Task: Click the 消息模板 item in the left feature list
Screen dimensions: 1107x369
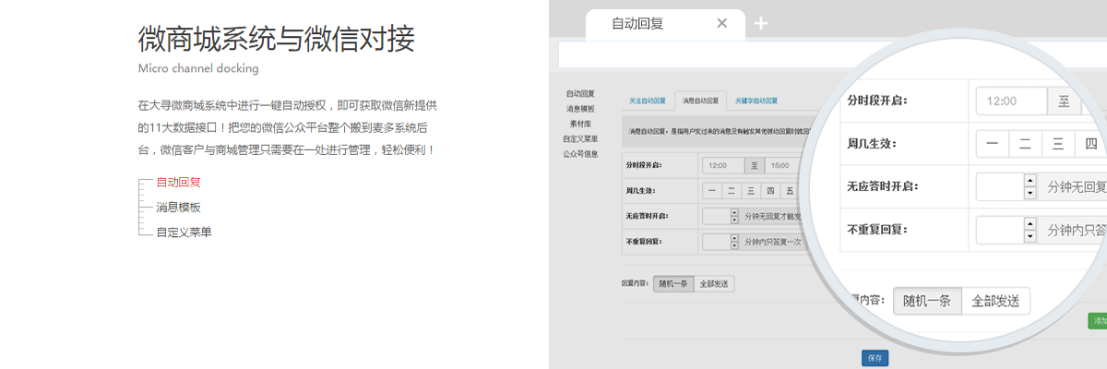Action: (178, 208)
